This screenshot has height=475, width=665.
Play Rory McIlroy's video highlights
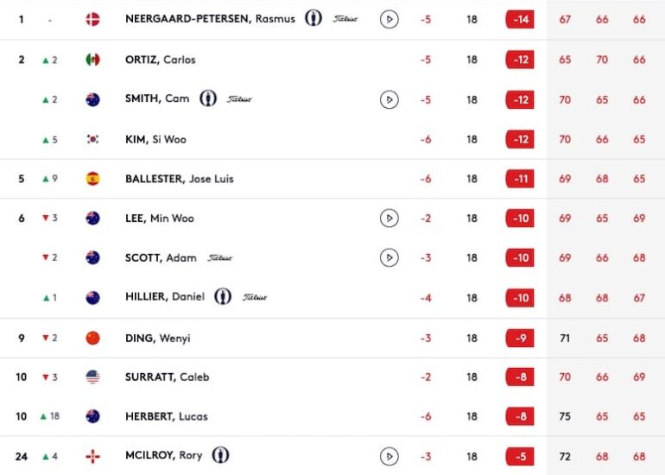tap(389, 456)
